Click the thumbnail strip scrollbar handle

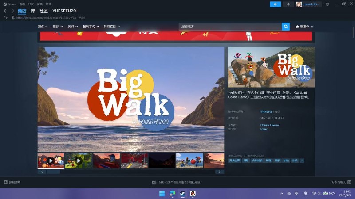53,172
